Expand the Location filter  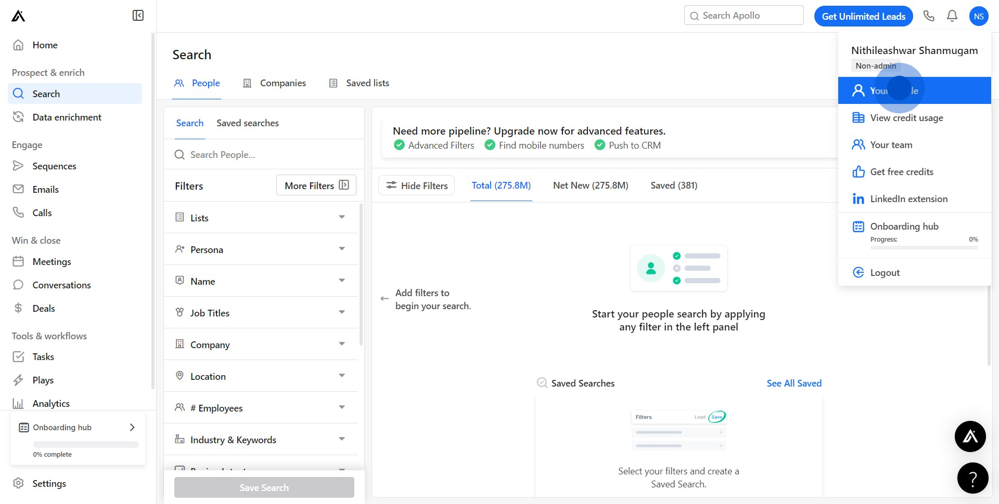[261, 376]
